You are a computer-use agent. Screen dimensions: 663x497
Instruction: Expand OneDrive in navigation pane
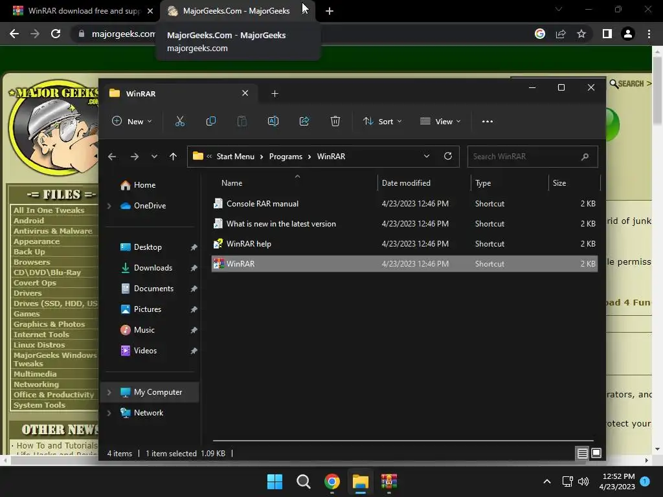[109, 206]
